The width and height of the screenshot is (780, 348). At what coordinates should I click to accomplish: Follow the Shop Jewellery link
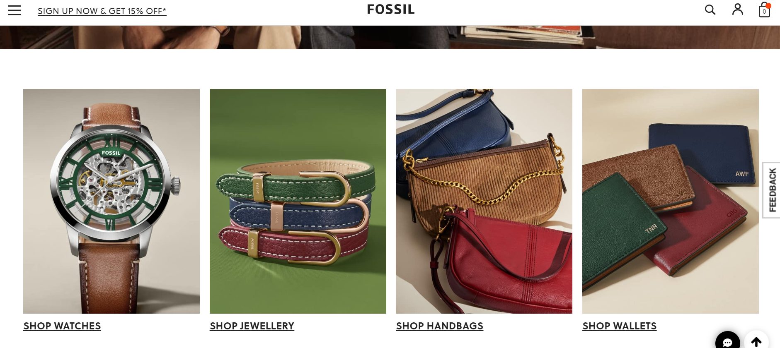(x=252, y=326)
